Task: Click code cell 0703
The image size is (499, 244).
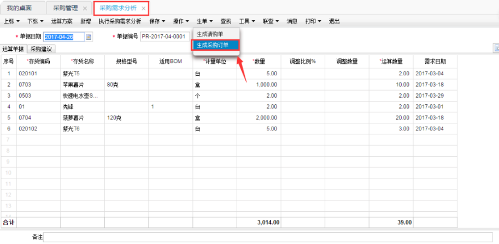Action: [38, 85]
